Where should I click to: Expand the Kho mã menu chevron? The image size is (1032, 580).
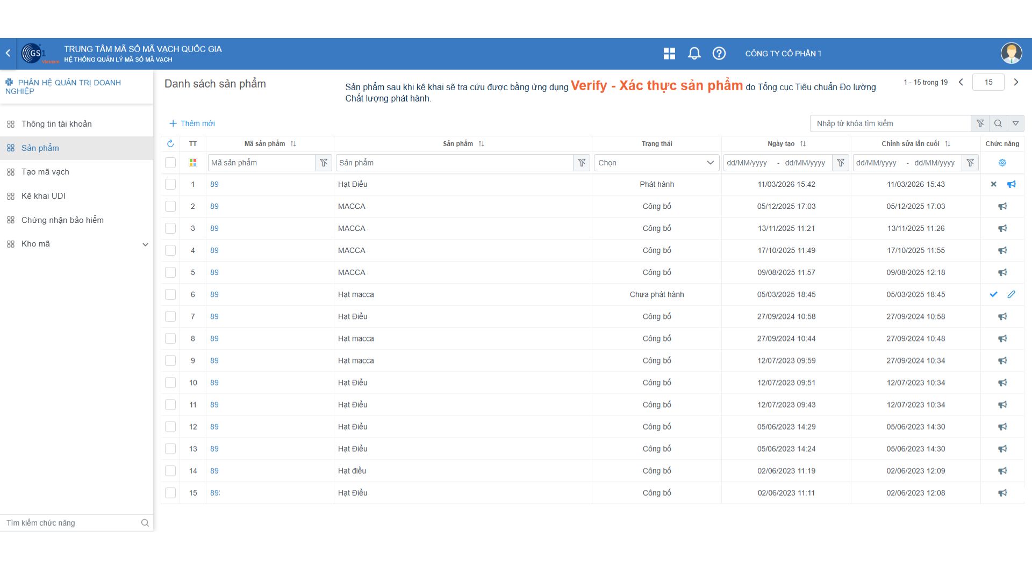pos(145,244)
